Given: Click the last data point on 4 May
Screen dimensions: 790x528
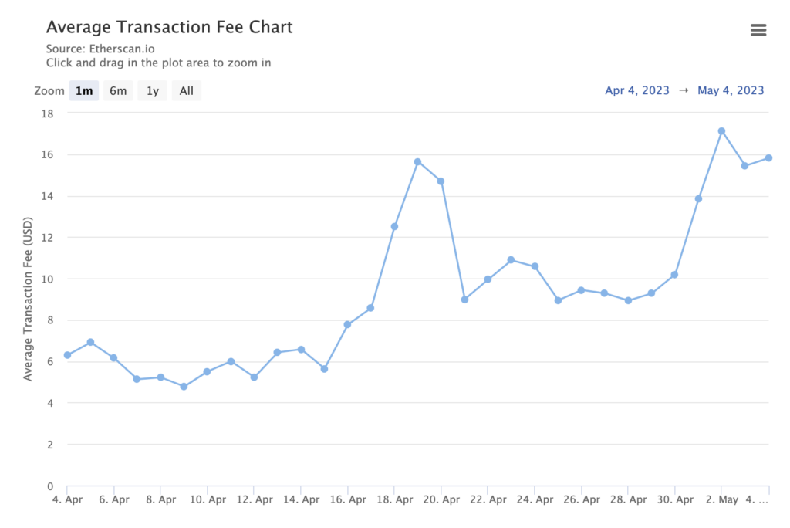Looking at the screenshot, I should coord(768,158).
